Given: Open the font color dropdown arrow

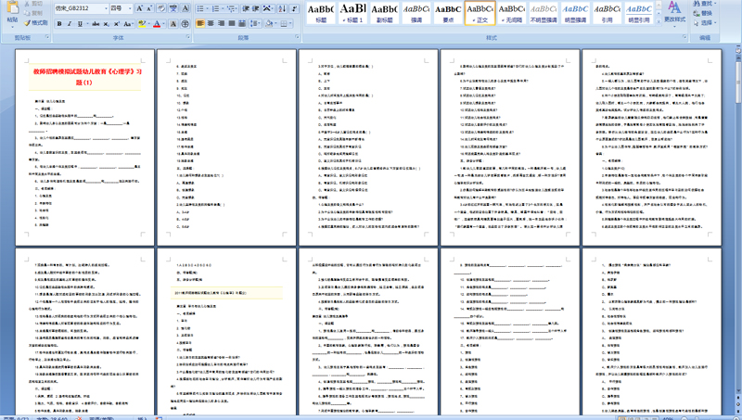Looking at the screenshot, I should click(164, 24).
